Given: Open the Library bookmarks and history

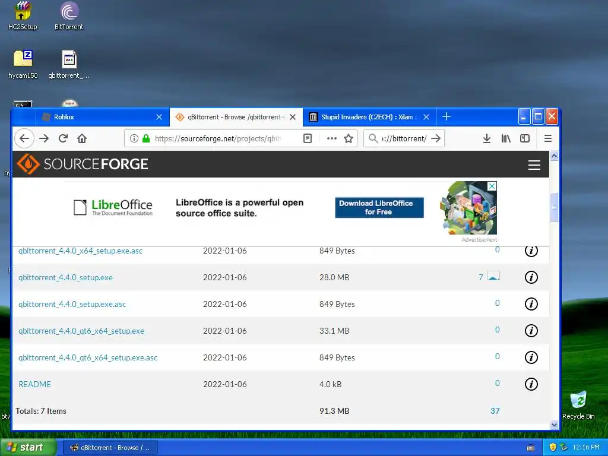Looking at the screenshot, I should coord(506,138).
